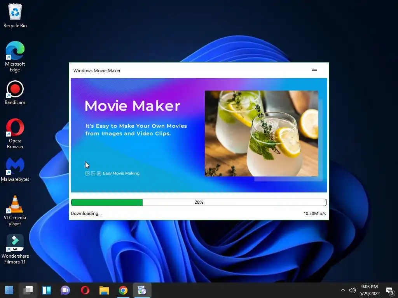The image size is (398, 298).
Task: Open the Chat app in the taskbar
Action: pyautogui.click(x=65, y=290)
